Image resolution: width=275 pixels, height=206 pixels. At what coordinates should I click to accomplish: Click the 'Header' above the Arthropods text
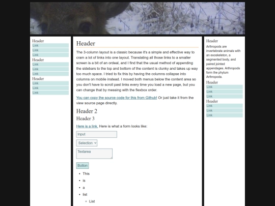[212, 41]
